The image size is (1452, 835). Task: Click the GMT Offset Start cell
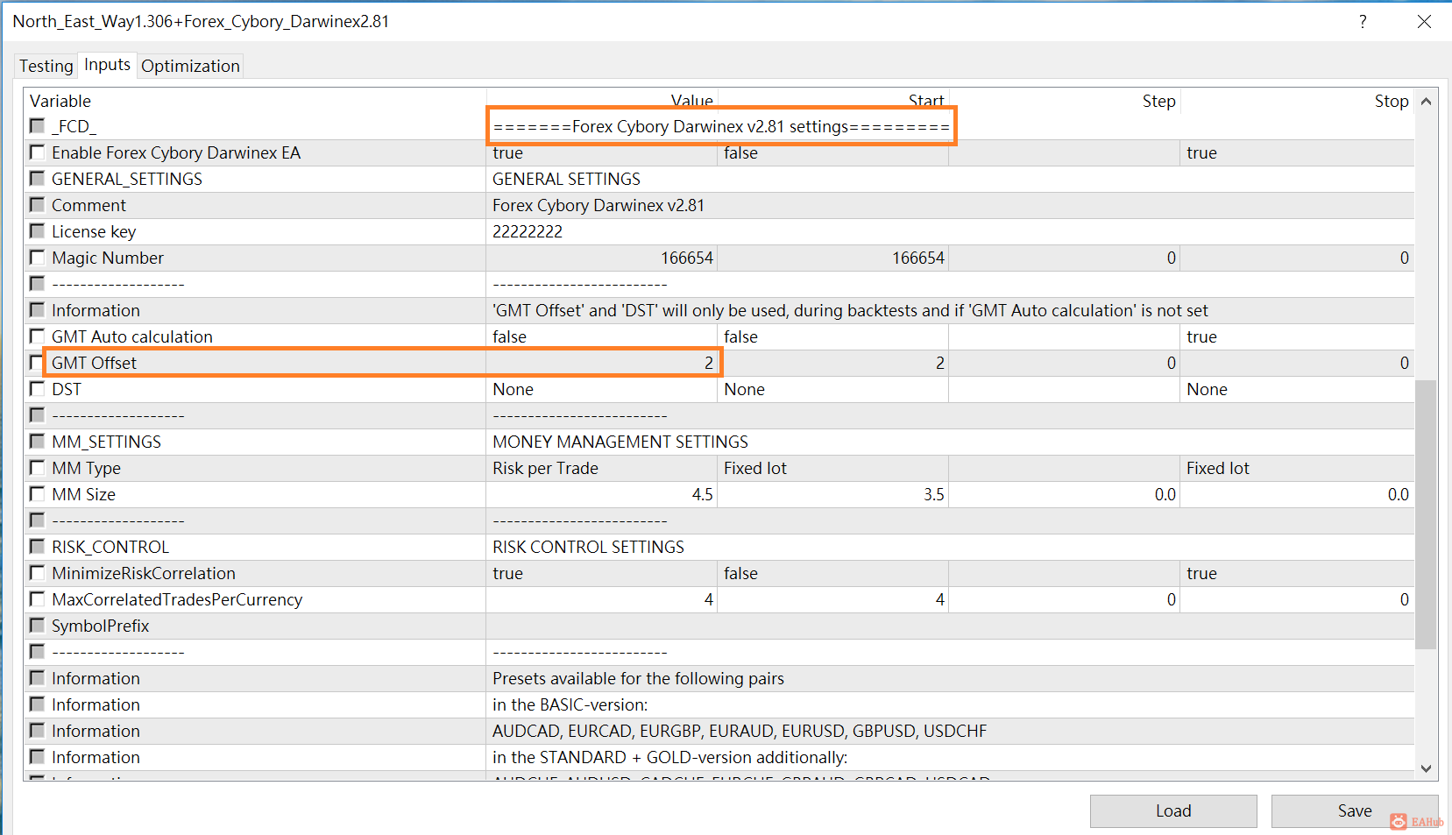click(x=833, y=363)
